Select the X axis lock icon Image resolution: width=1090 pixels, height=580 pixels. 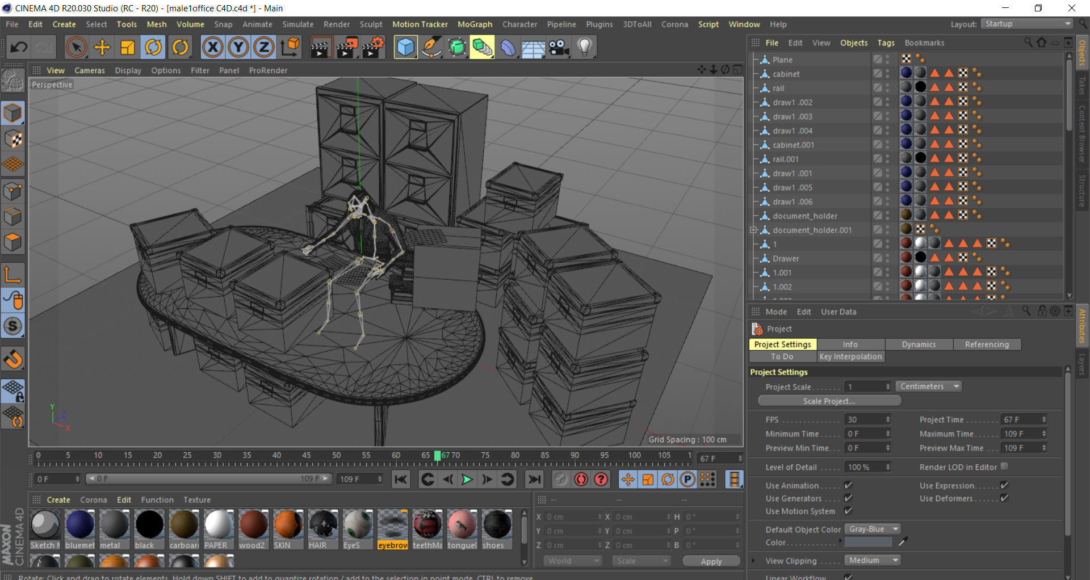(213, 47)
